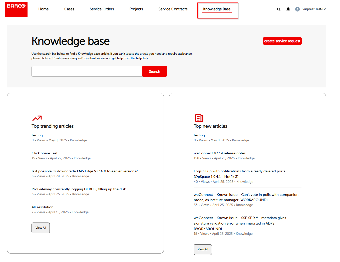Image resolution: width=340 pixels, height=262 pixels.
Task: Click the new articles newspaper icon
Action: (199, 118)
